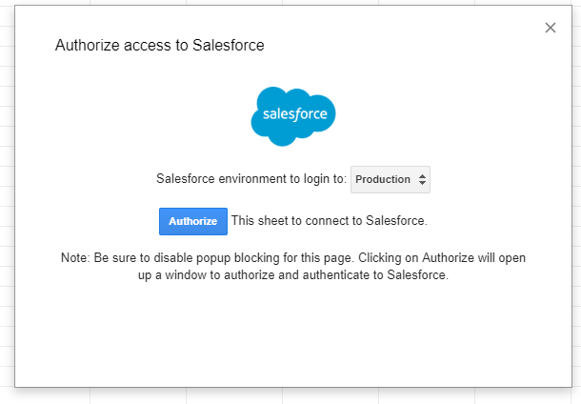Click the spreadsheet grid above the dialog
The width and height of the screenshot is (581, 404).
click(x=293, y=2)
